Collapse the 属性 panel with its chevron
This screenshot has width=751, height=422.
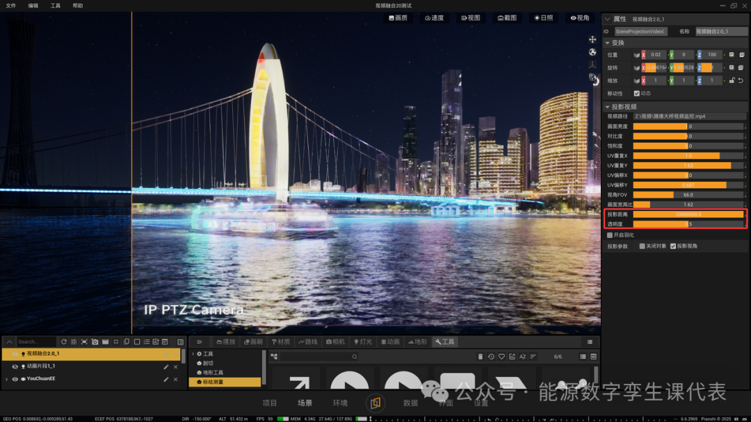(607, 19)
